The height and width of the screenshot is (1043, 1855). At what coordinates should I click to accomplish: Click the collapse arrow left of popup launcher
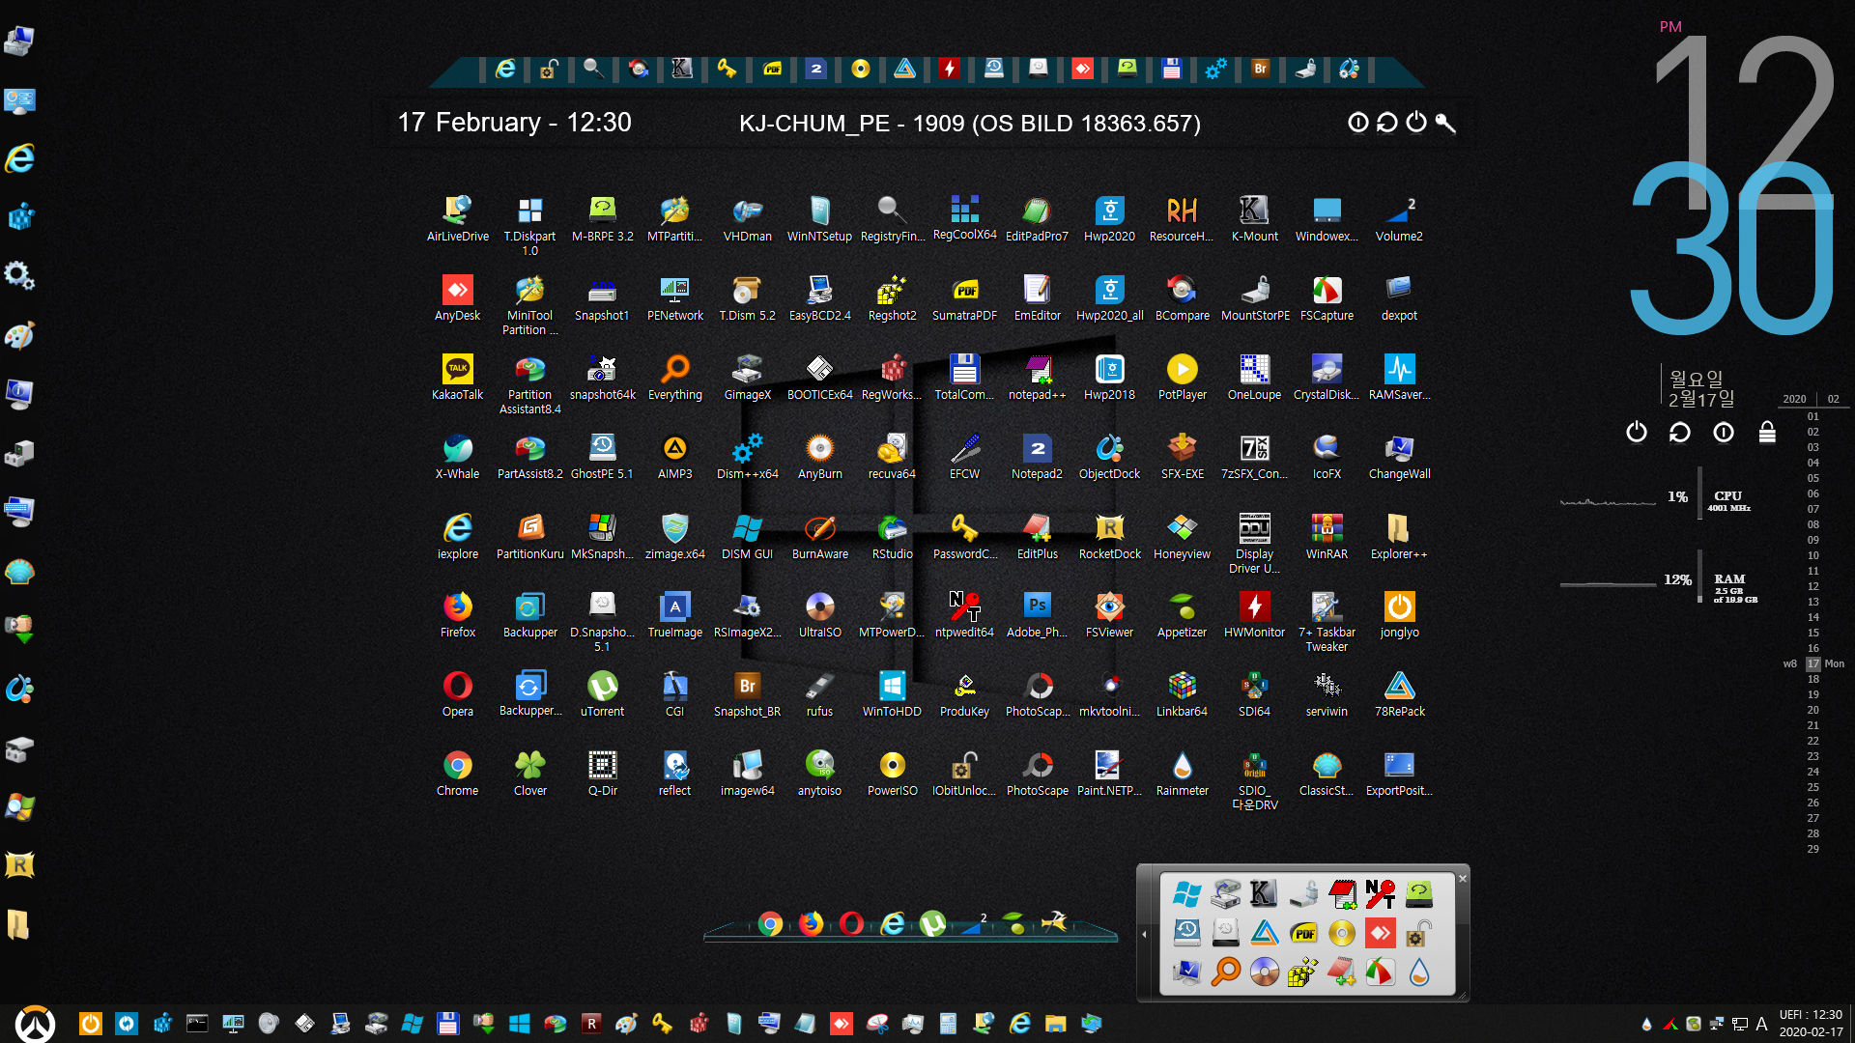click(x=1145, y=934)
